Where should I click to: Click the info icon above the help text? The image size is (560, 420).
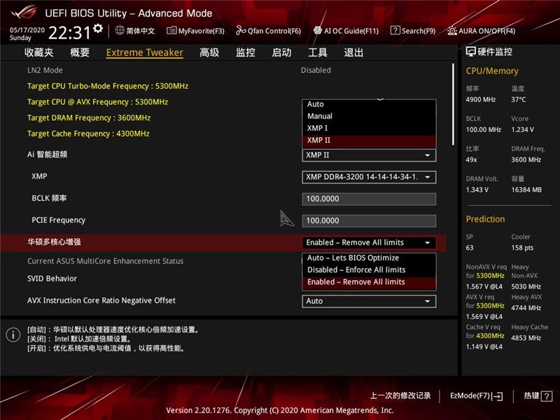coord(13,335)
